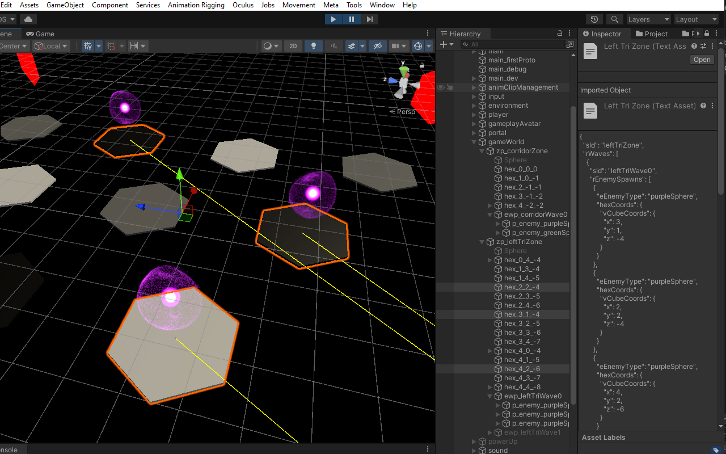Open the Layout dropdown

[x=696, y=19]
